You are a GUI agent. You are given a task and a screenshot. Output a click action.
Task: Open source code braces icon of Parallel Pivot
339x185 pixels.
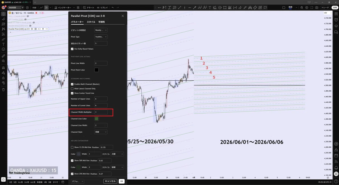pyautogui.click(x=39, y=29)
